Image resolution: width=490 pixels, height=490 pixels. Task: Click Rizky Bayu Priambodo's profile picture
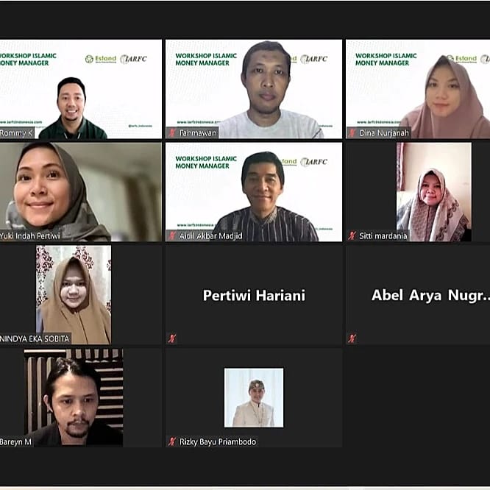click(254, 397)
